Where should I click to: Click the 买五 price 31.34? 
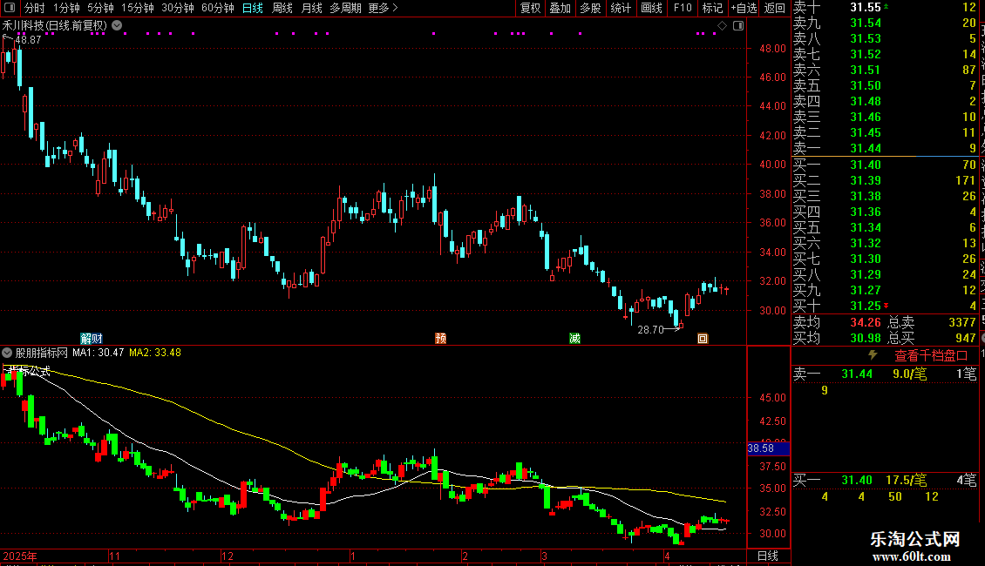pyautogui.click(x=866, y=227)
